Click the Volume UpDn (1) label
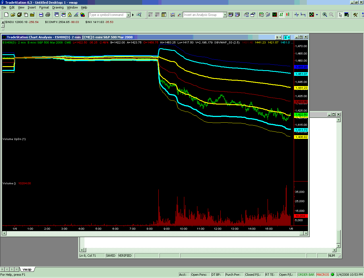 (14, 139)
